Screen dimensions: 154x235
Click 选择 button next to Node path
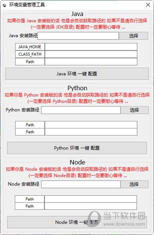pos(134,184)
